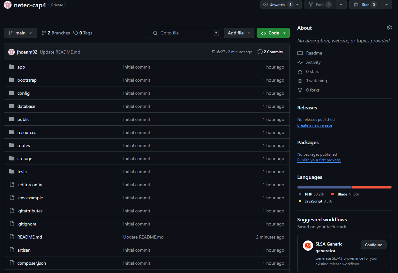Click the PHP segment of language bar
Screen dimensions: 398x273
pyautogui.click(x=324, y=187)
